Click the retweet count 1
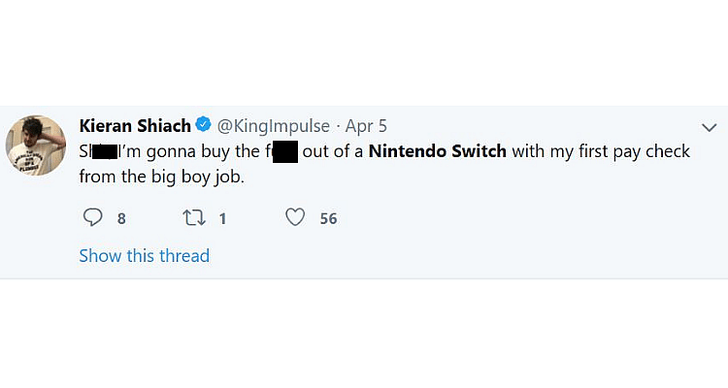 pyautogui.click(x=222, y=219)
